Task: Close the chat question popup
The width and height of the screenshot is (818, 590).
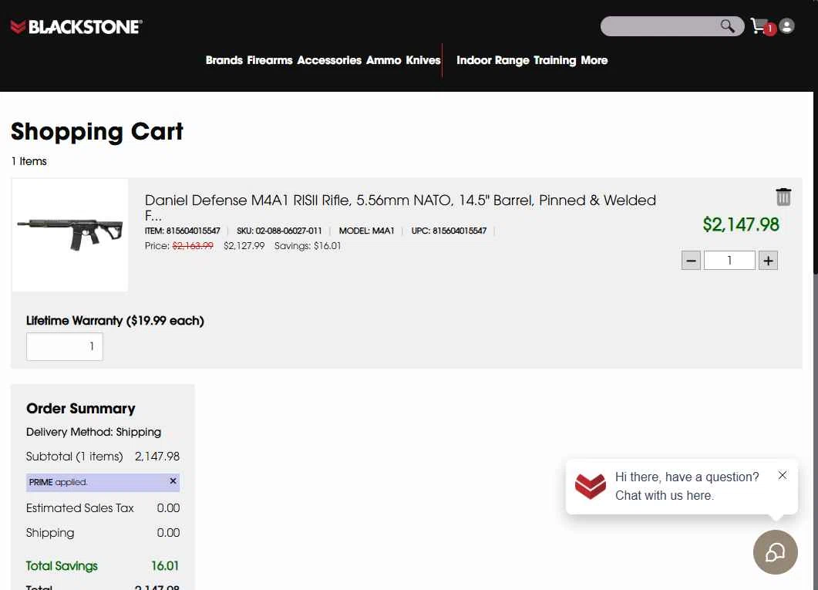Action: [782, 475]
